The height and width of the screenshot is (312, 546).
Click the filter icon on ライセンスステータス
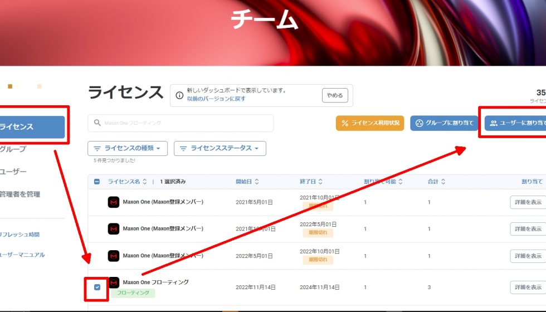coord(183,149)
